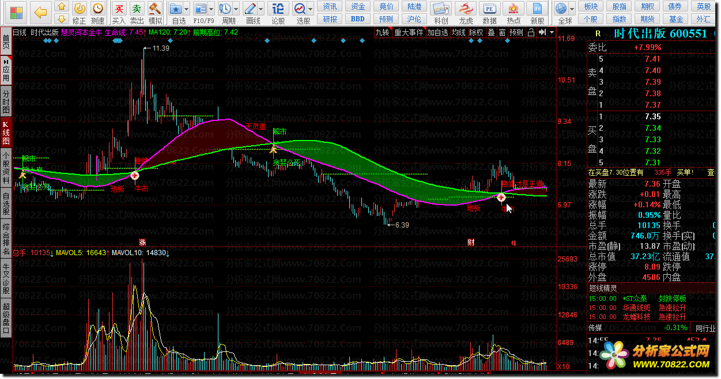Screen dimensions: 721x379
Task: Click the 基金 button
Action: click(675, 18)
